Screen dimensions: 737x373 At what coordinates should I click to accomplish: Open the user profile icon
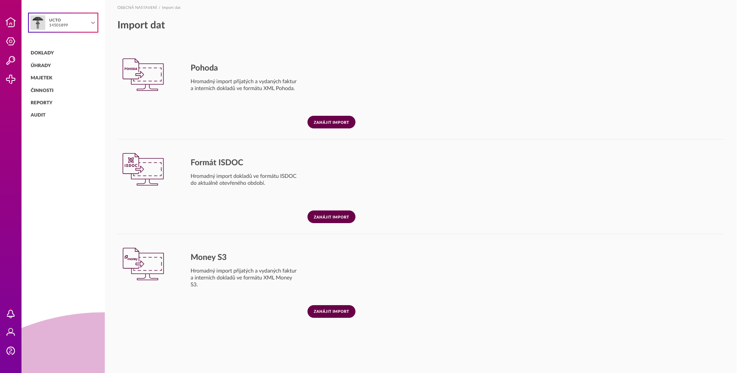coord(11,332)
